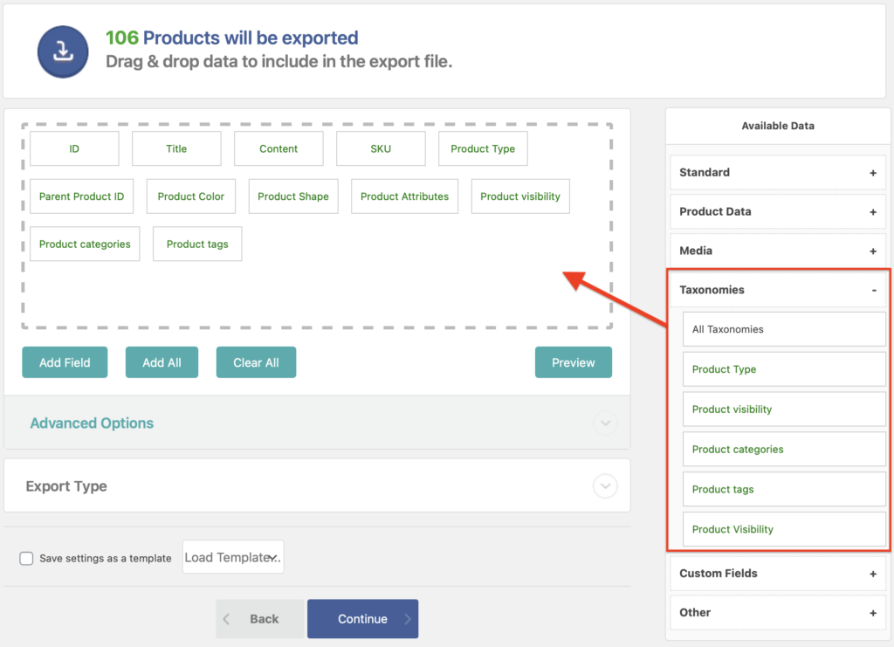The width and height of the screenshot is (894, 647).
Task: Enable Save settings as a template checkbox
Action: (x=26, y=558)
